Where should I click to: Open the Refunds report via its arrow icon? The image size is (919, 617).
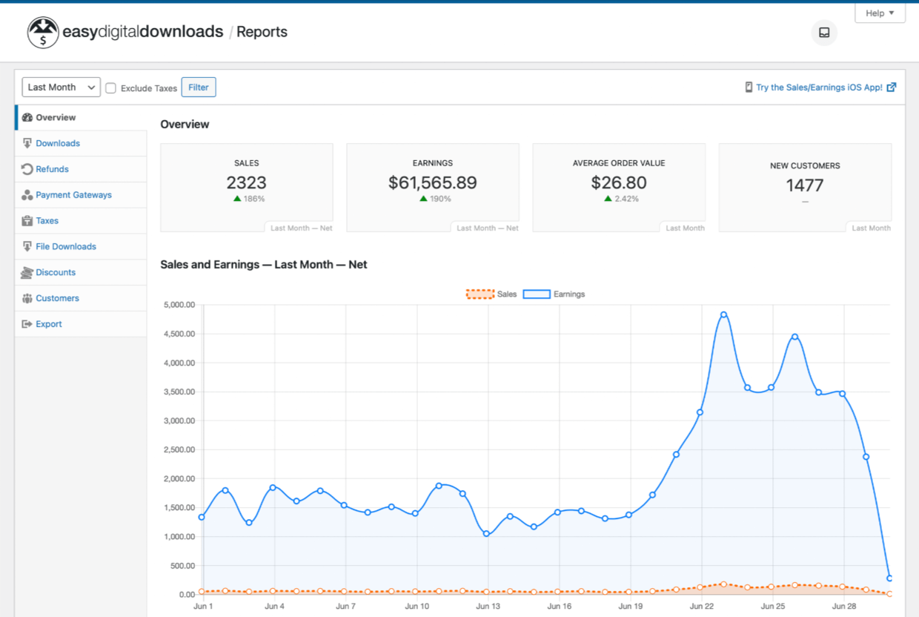click(27, 169)
